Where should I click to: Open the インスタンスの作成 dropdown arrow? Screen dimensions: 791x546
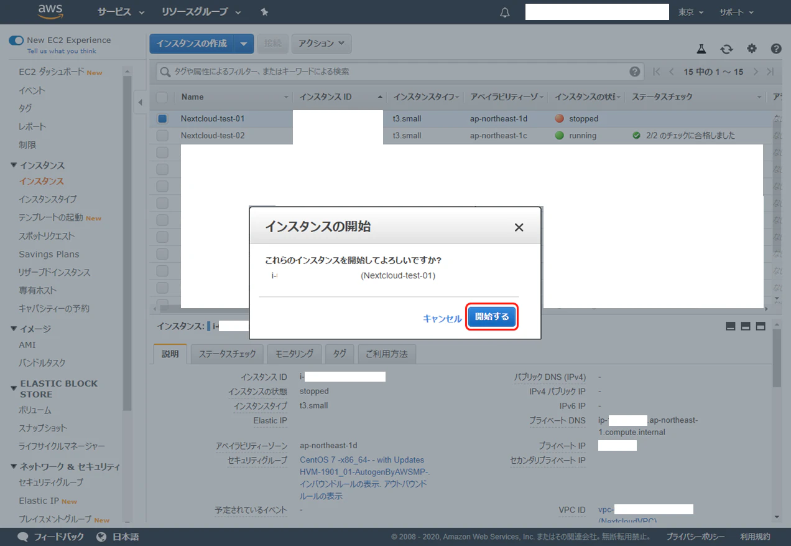coord(244,44)
